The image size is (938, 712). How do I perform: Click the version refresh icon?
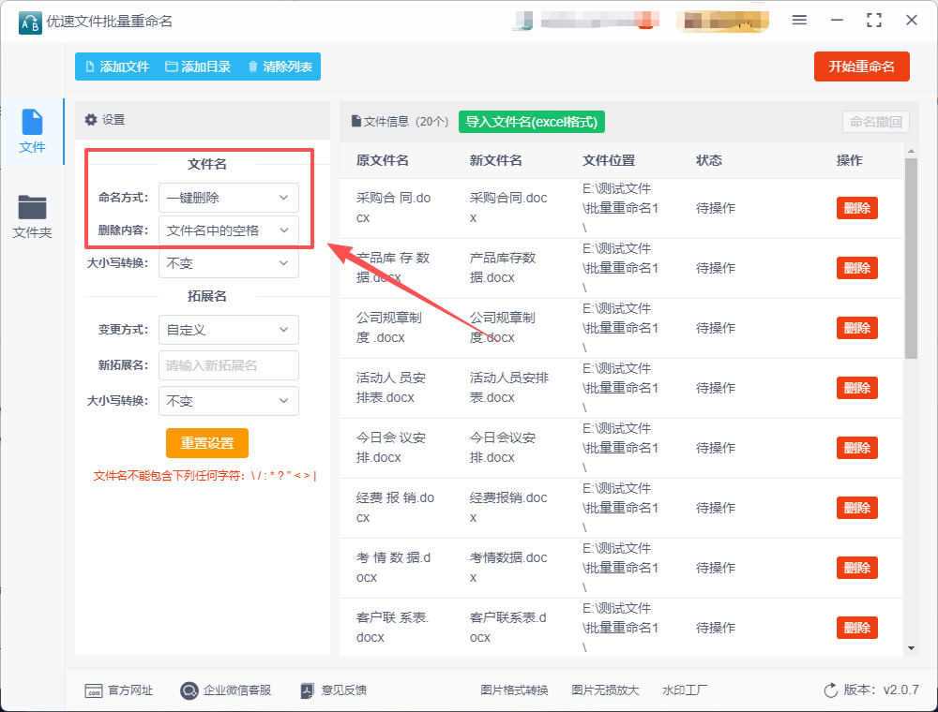[x=830, y=690]
